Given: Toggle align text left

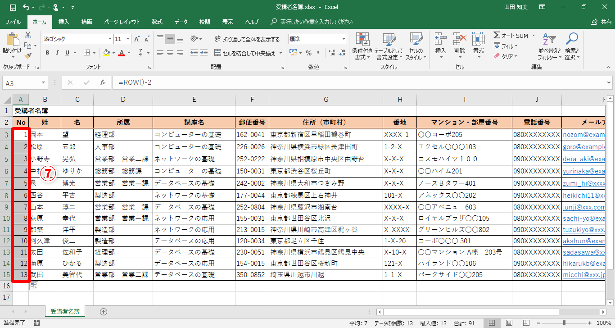Looking at the screenshot, I should 159,53.
